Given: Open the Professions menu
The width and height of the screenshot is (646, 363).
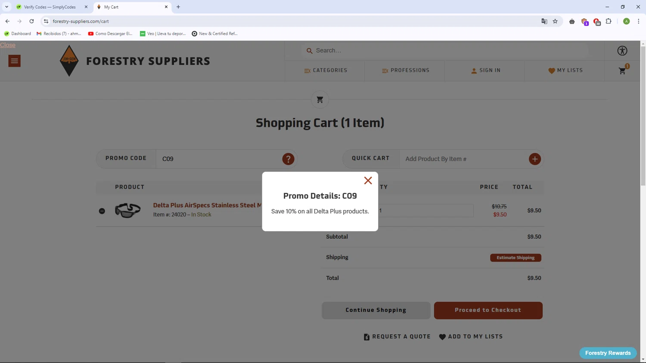Looking at the screenshot, I should click(x=406, y=71).
